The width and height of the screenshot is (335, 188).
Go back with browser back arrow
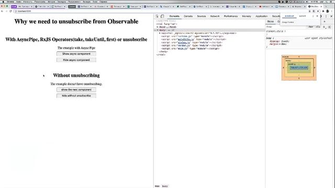2,11
